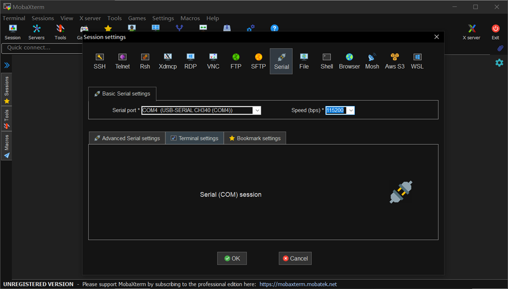508x289 pixels.
Task: Click the Serial port COM4 field
Action: [x=197, y=110]
